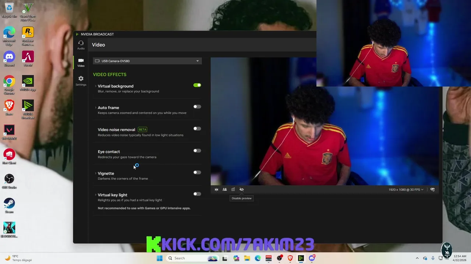471x264 pixels.
Task: Enable the Auto frame toggle
Action: pos(197,107)
